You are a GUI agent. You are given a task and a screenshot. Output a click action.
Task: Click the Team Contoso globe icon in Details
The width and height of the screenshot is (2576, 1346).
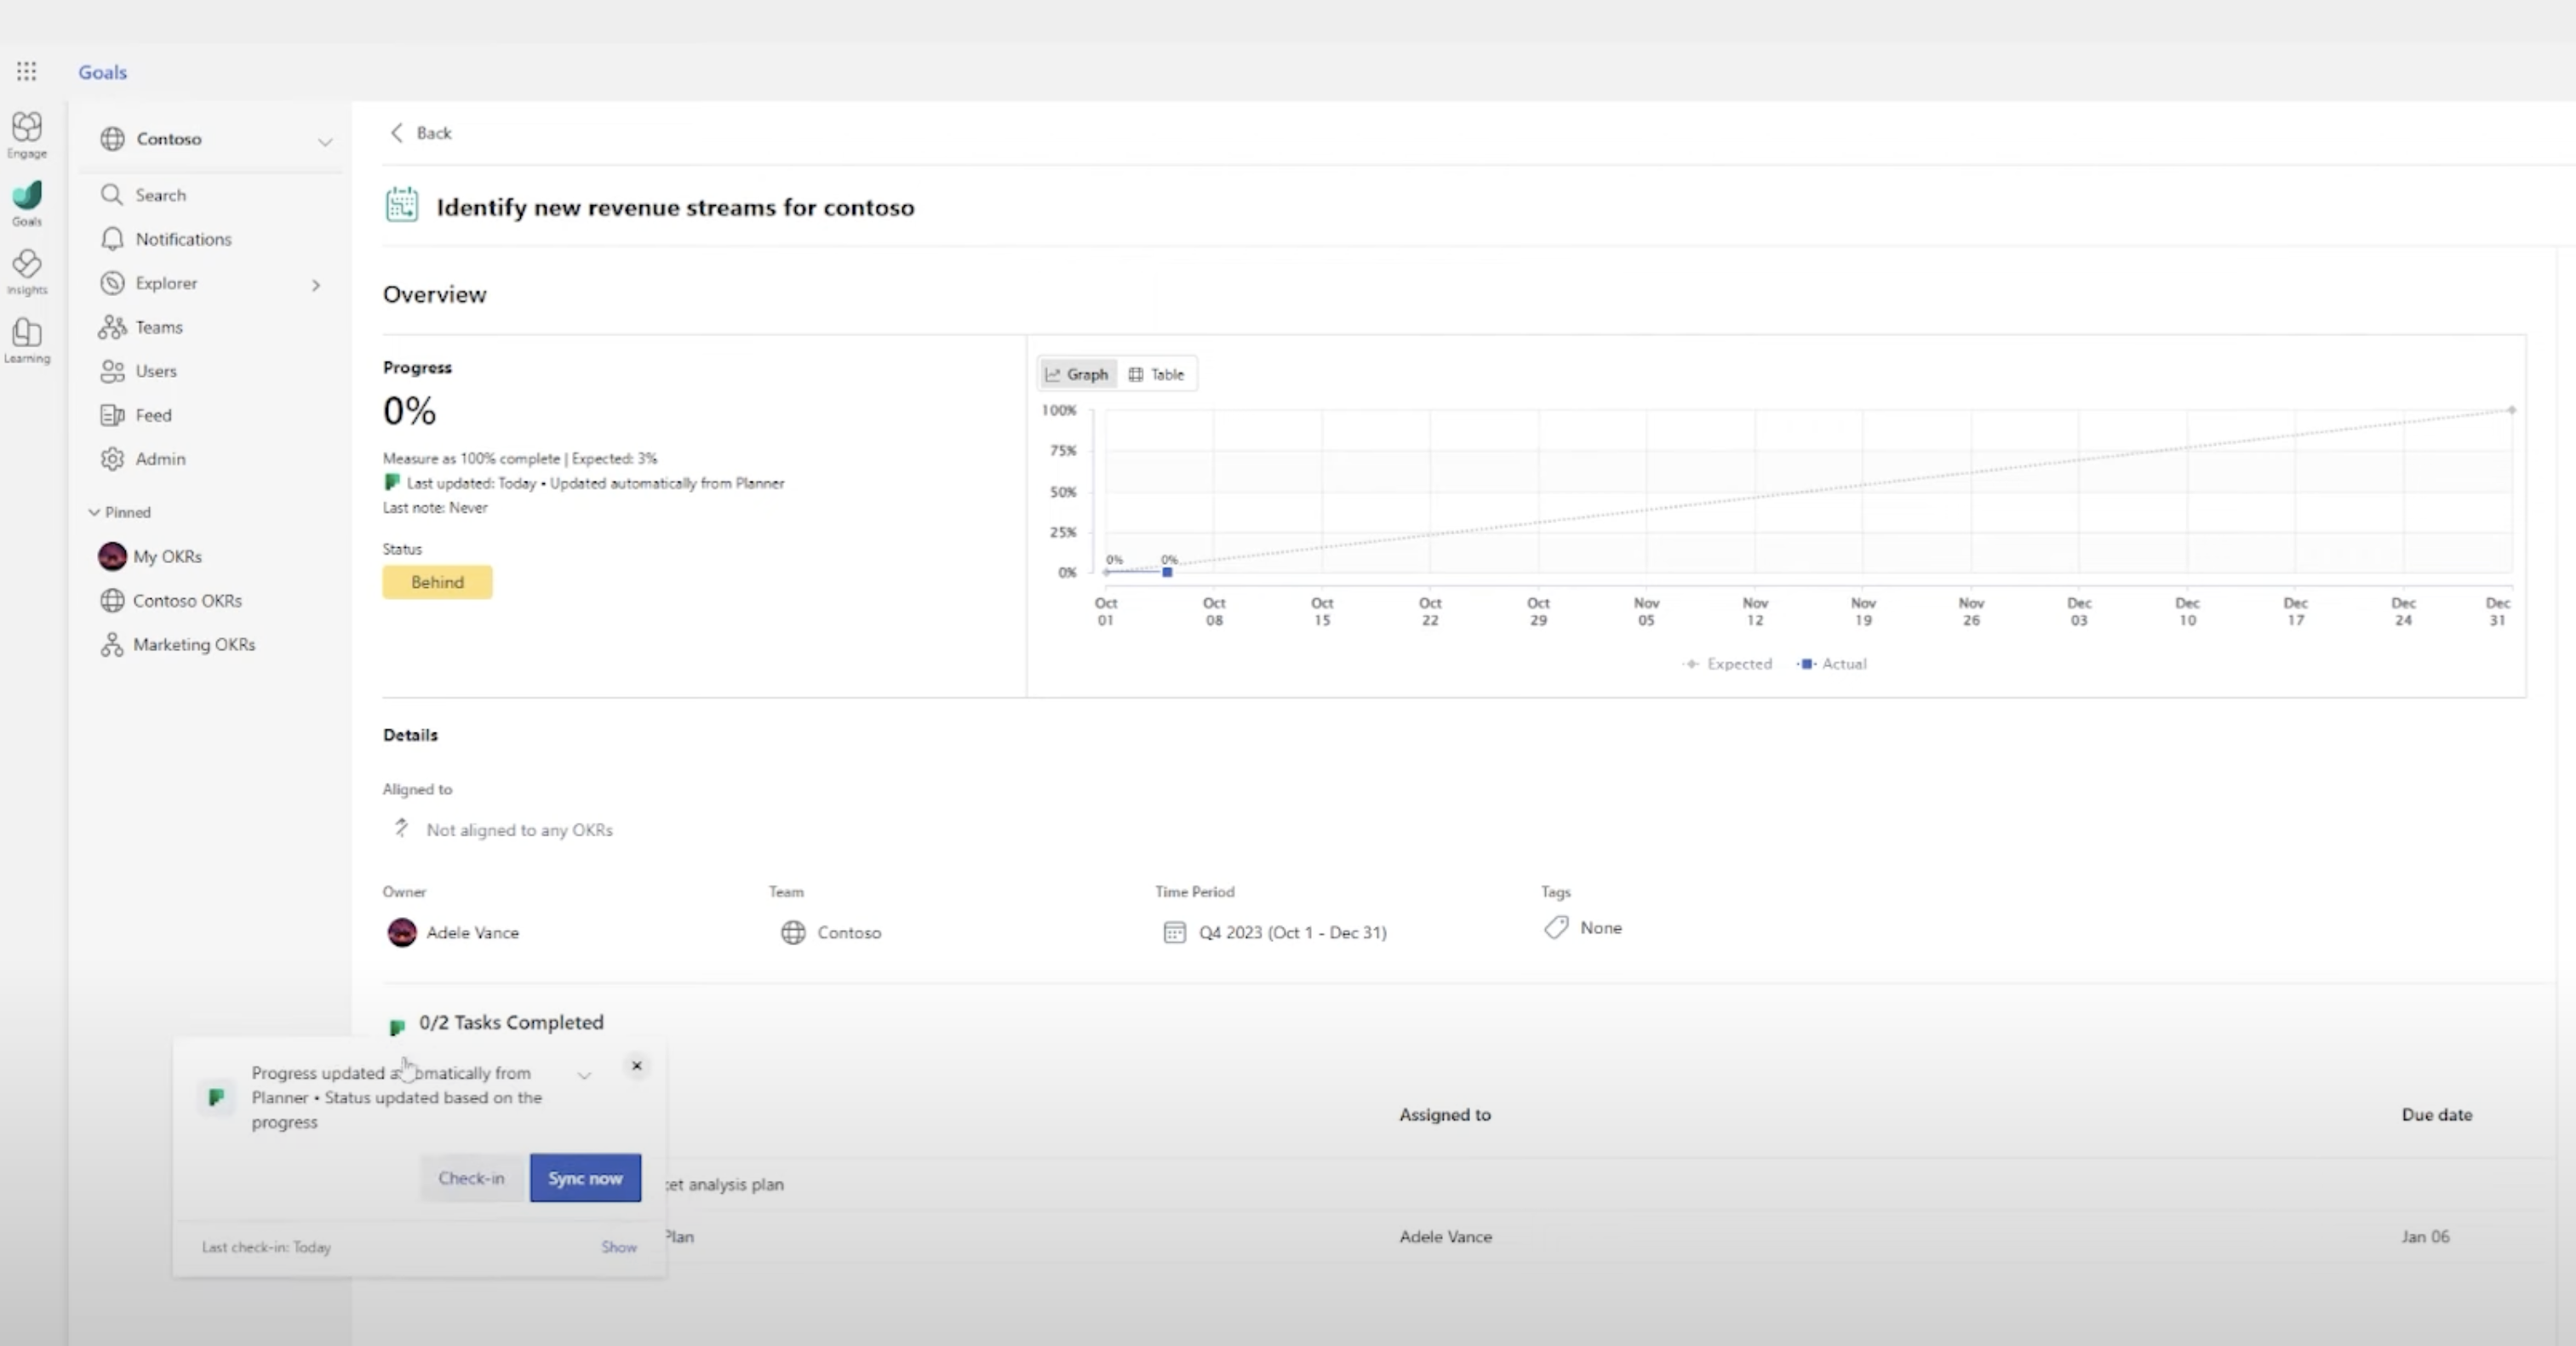(793, 933)
